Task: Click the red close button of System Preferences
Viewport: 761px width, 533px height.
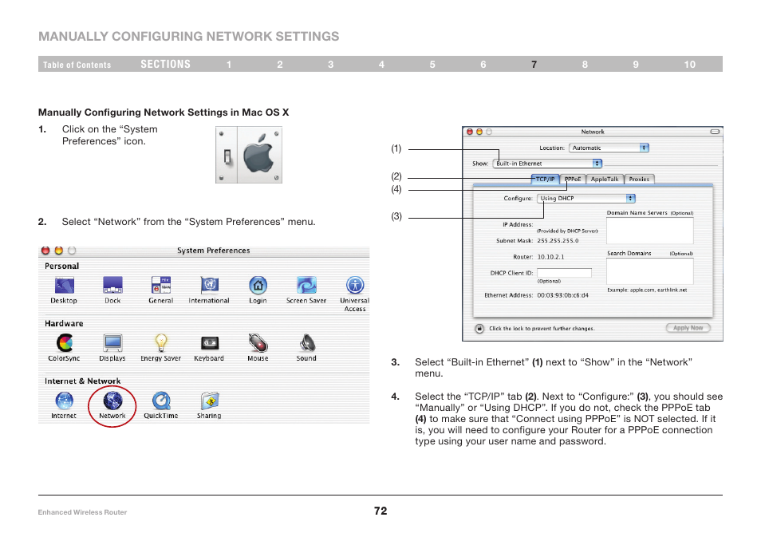Action: (45, 251)
